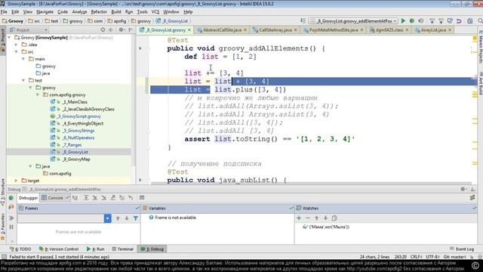Collapse com.apofig.groovy package node
Viewport: 483px width, 272px height.
click(38, 95)
